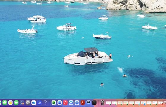Click the question mark icon in Dock
This screenshot has height=107, width=166.
pyautogui.click(x=45, y=103)
